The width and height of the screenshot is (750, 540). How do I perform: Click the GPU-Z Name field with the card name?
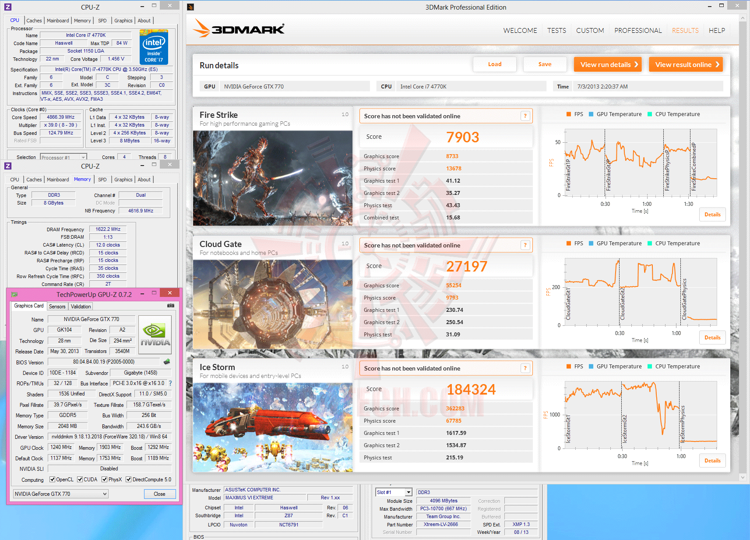(91, 319)
